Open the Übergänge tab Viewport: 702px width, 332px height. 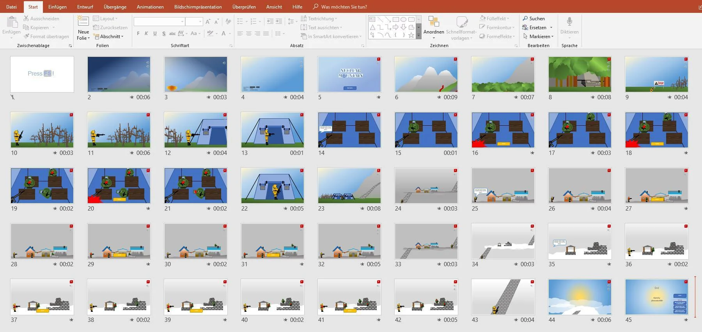click(115, 7)
